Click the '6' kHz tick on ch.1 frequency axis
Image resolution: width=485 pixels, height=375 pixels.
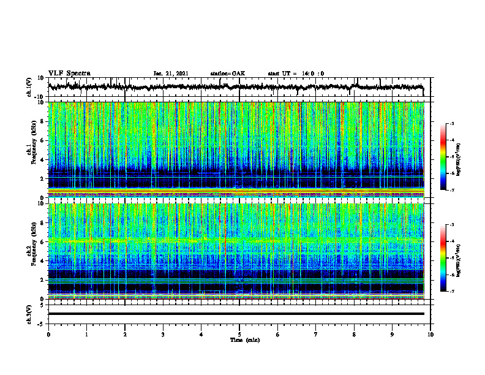point(42,140)
